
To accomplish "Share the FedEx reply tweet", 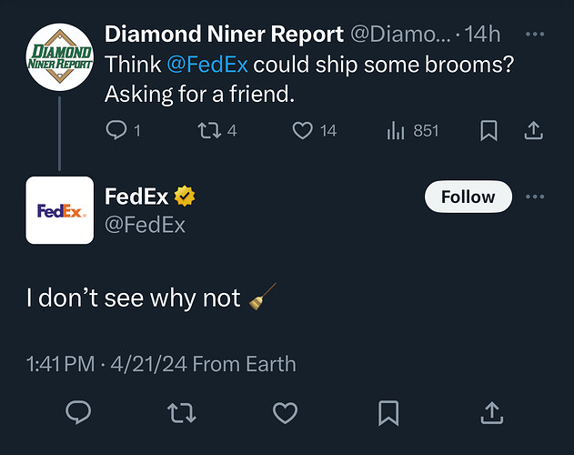I will [492, 413].
